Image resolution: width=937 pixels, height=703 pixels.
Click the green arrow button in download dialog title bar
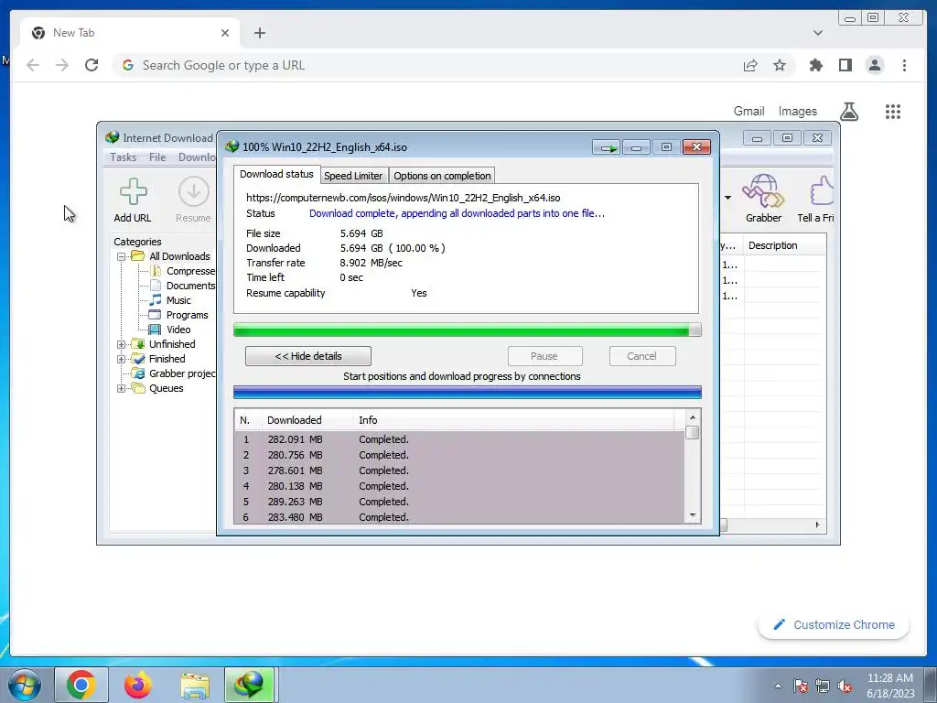(607, 147)
